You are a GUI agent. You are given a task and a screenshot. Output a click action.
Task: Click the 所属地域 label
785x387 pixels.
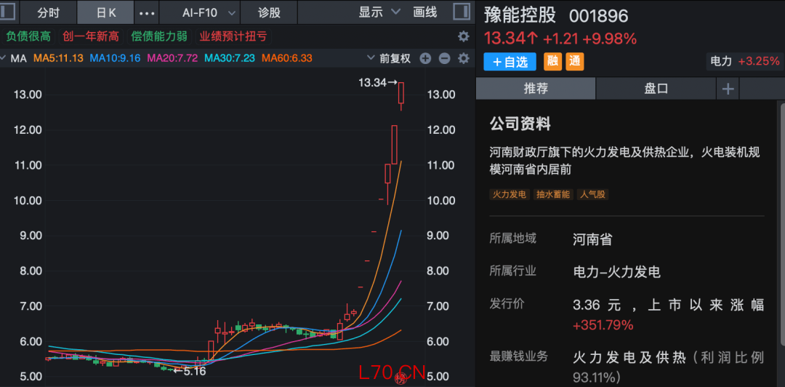[512, 238]
